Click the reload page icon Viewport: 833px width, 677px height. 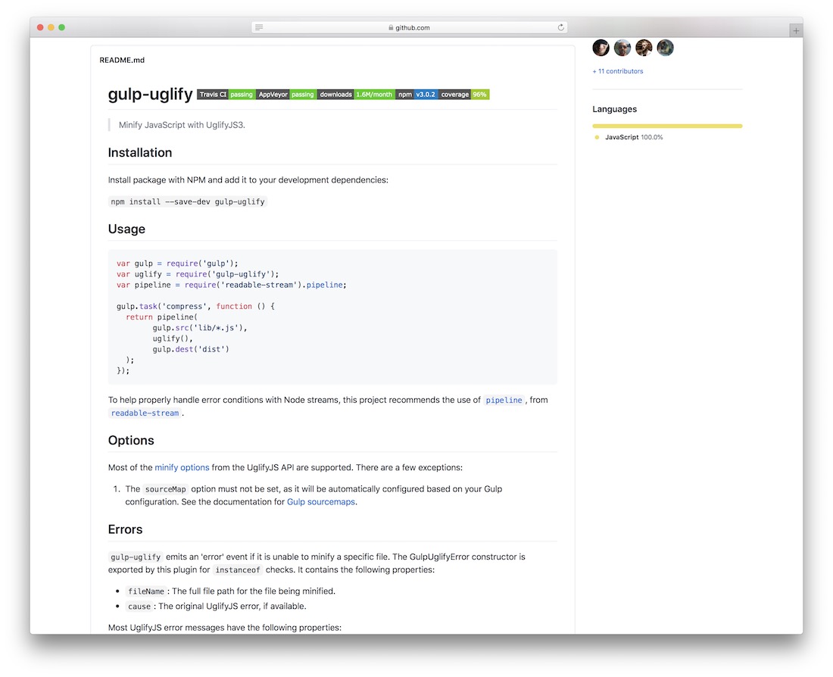(561, 27)
